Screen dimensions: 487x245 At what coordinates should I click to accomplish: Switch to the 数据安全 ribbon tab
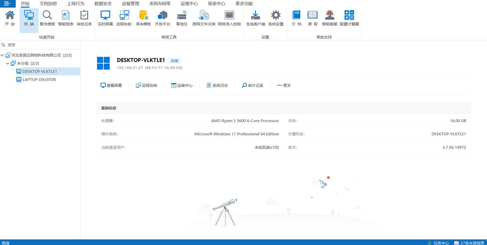103,4
